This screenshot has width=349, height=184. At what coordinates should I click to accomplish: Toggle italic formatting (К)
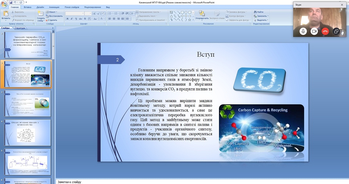(x=72, y=19)
